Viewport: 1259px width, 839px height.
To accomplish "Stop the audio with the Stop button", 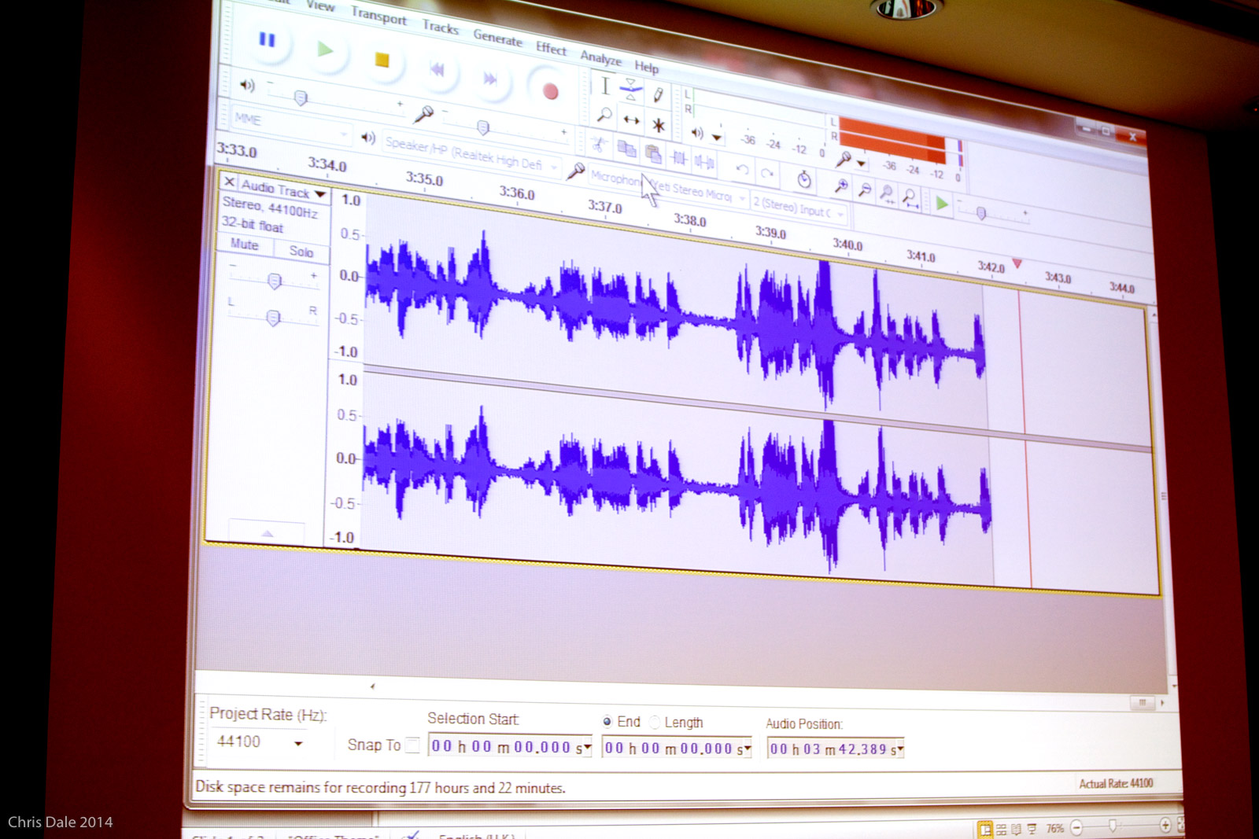I will pos(382,60).
